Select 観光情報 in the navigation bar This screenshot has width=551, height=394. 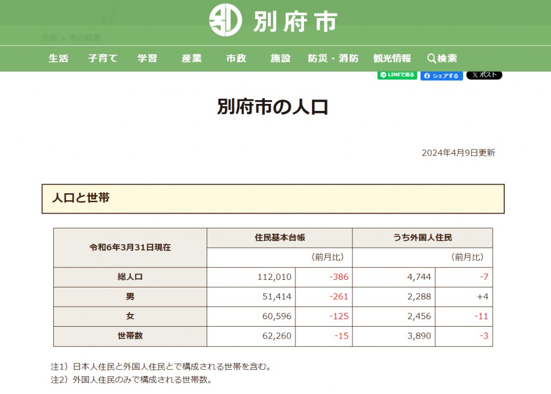(x=392, y=59)
